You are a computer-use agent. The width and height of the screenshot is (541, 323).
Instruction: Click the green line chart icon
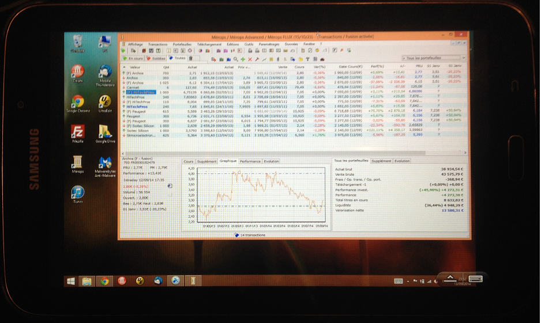point(264,59)
